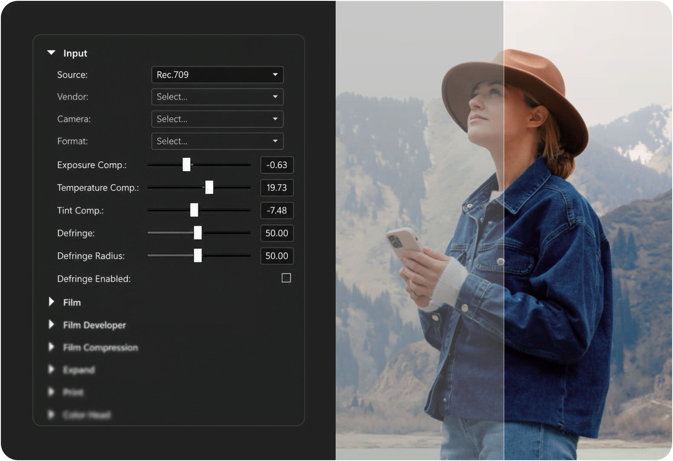This screenshot has width=673, height=461.
Task: Expand the Expand section
Action: [x=52, y=369]
